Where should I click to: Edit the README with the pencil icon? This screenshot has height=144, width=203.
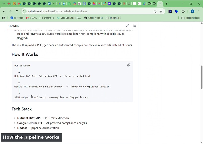point(128,26)
